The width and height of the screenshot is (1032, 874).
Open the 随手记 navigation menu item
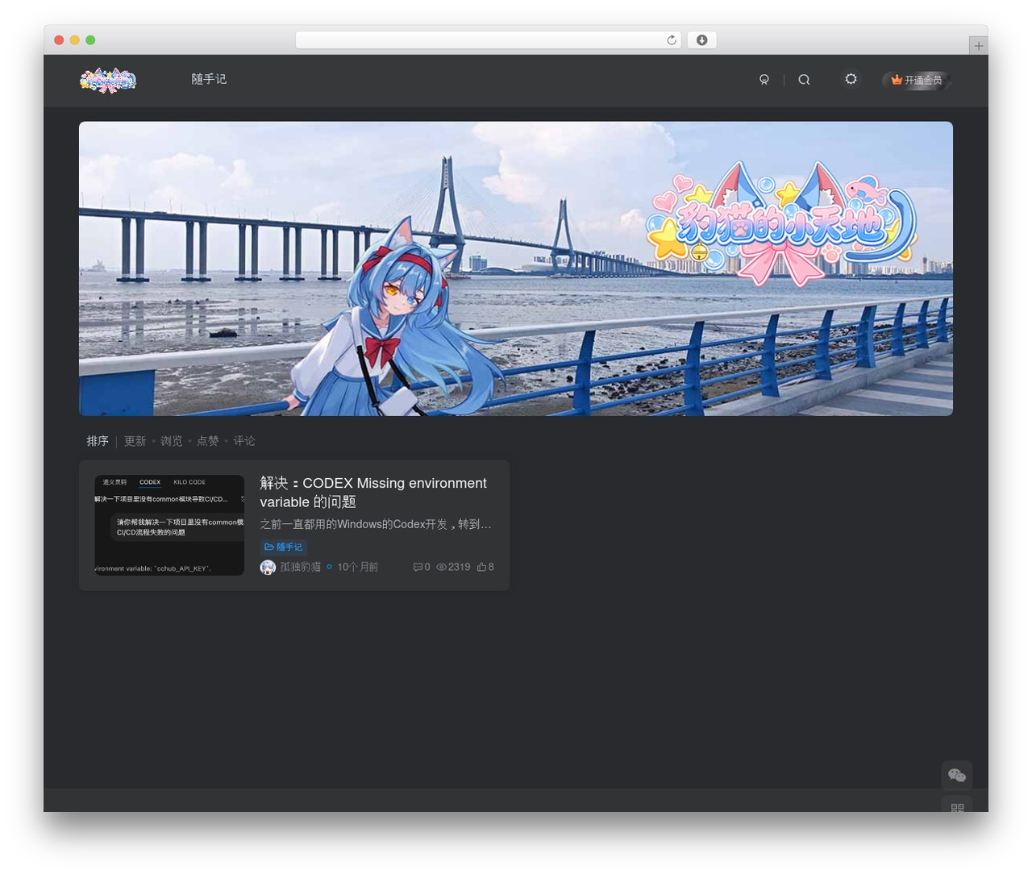[209, 79]
